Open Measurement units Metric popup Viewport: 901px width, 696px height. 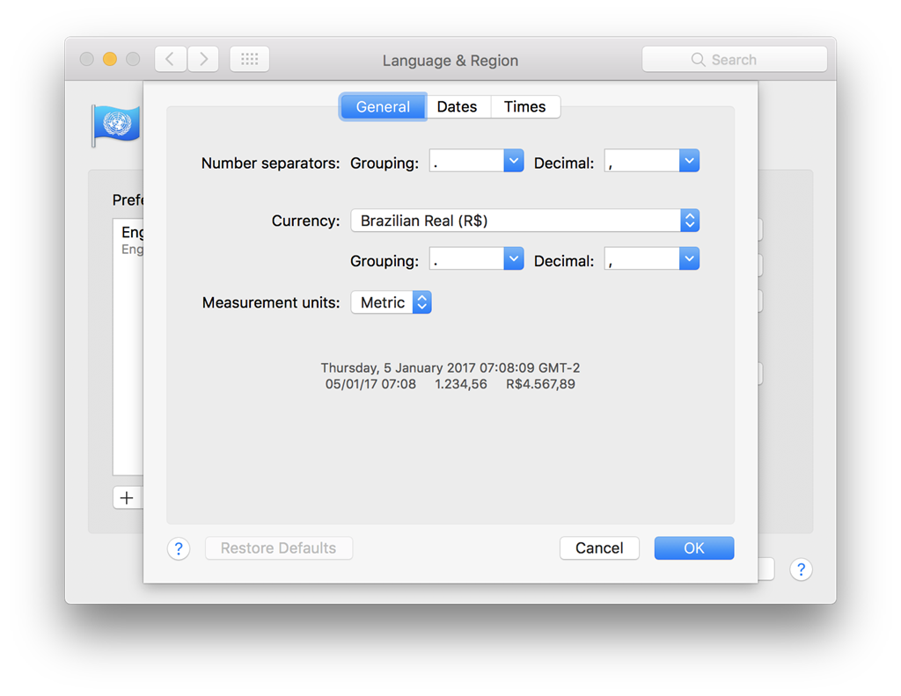tap(392, 302)
